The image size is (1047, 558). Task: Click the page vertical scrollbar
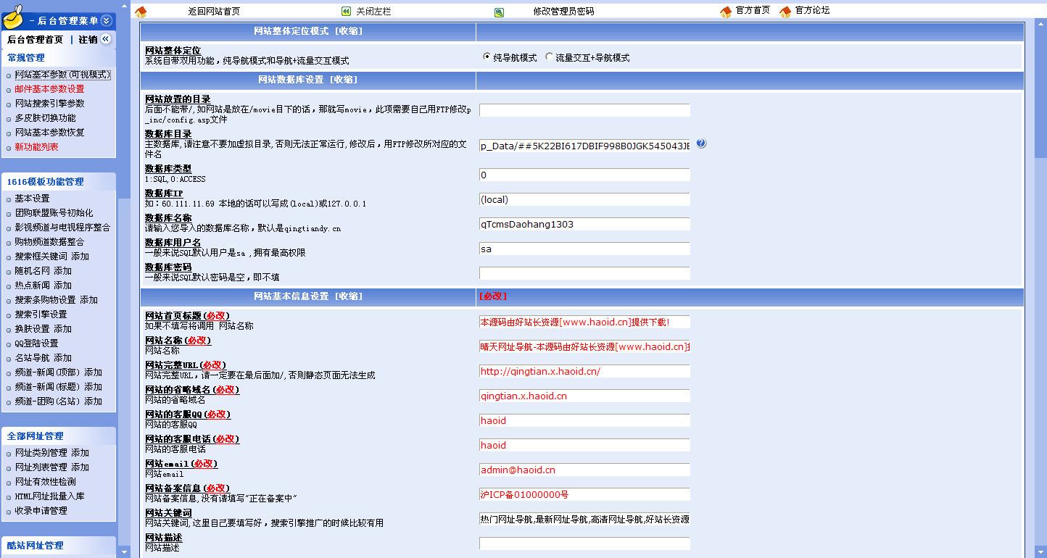point(1040,279)
